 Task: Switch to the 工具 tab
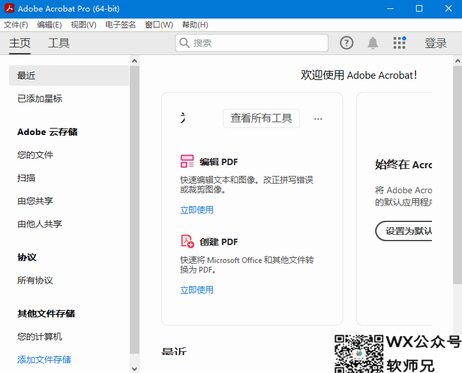click(x=59, y=43)
